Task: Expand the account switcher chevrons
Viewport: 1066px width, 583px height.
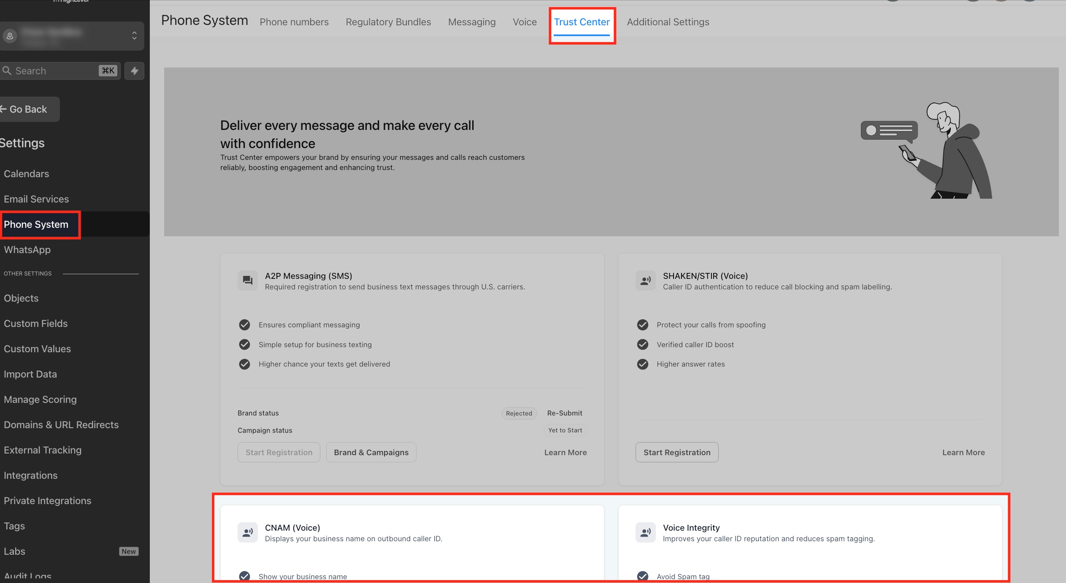Action: [x=134, y=35]
